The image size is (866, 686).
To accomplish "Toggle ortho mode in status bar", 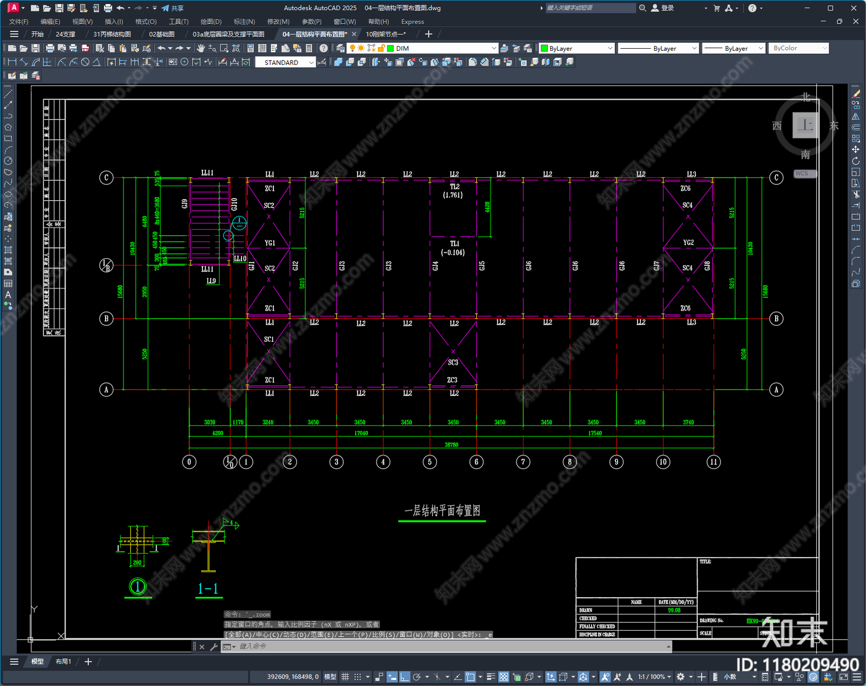I will [x=404, y=677].
